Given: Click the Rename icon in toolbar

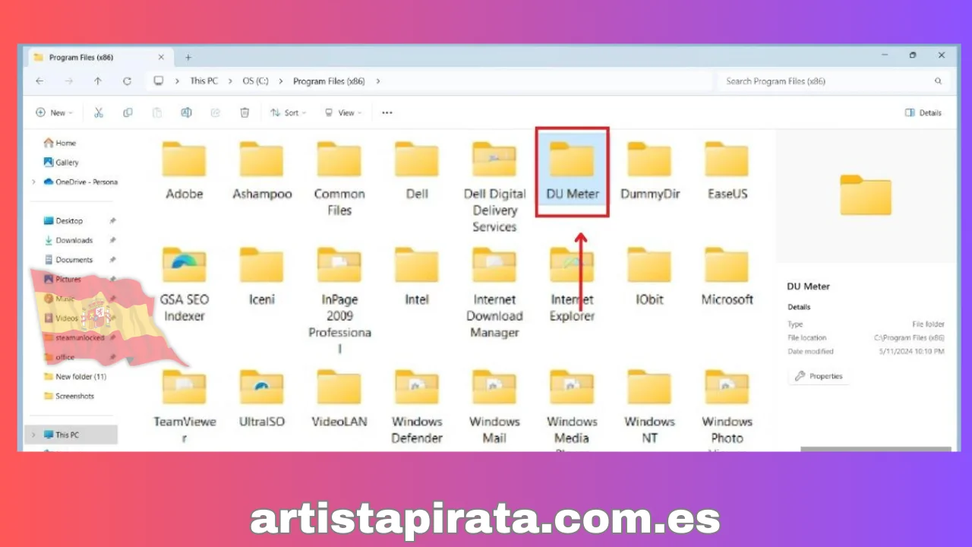Looking at the screenshot, I should [x=186, y=112].
